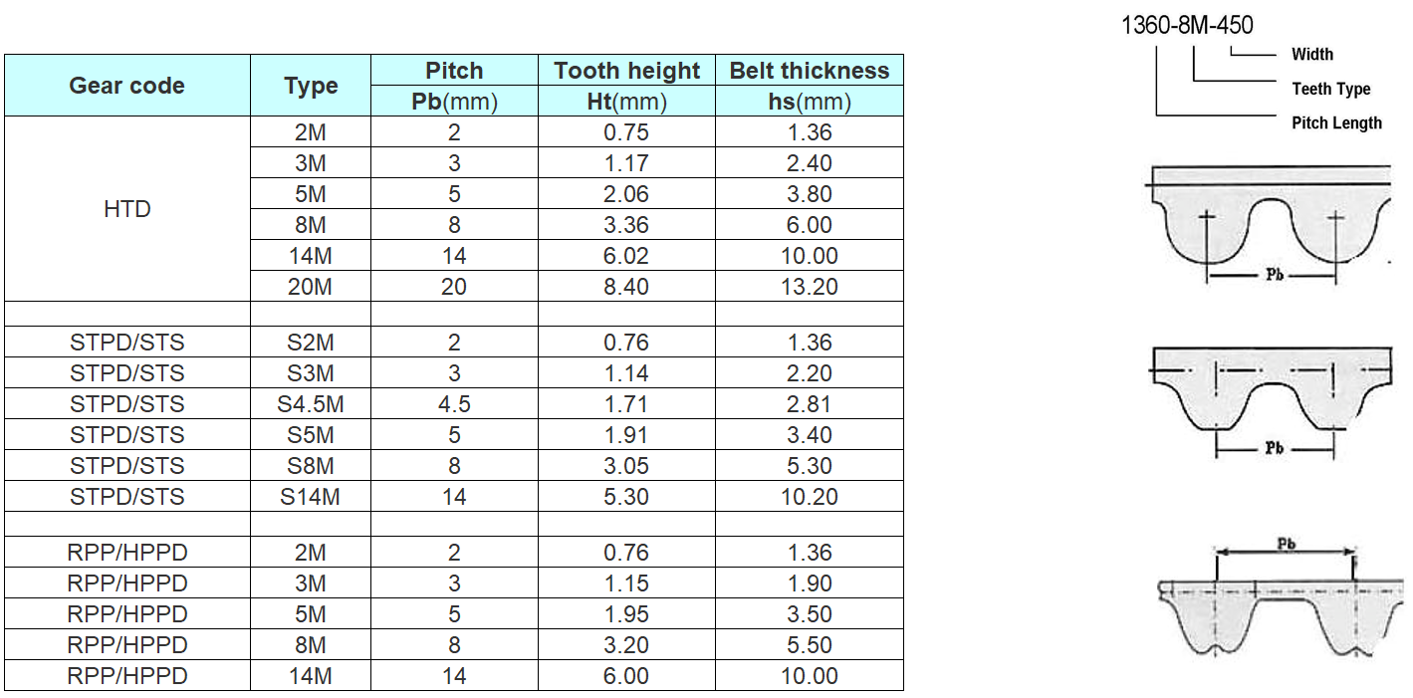Select the 20M type cell
1413x698 pixels.
311,287
